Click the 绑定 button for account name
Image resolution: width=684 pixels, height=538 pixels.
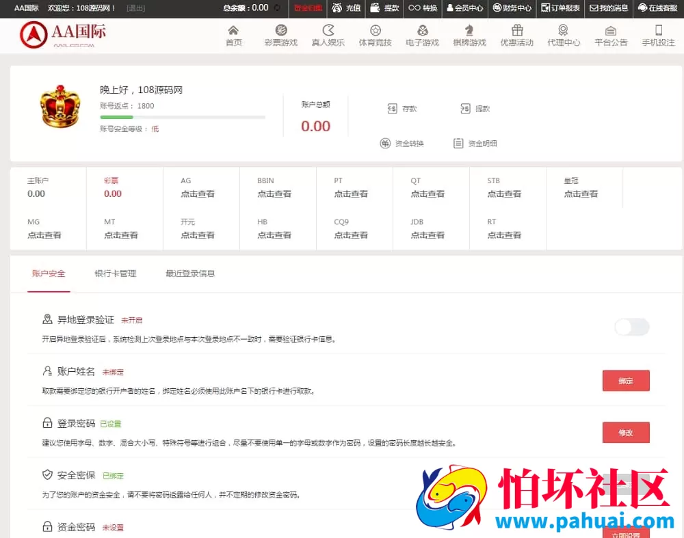click(x=626, y=381)
